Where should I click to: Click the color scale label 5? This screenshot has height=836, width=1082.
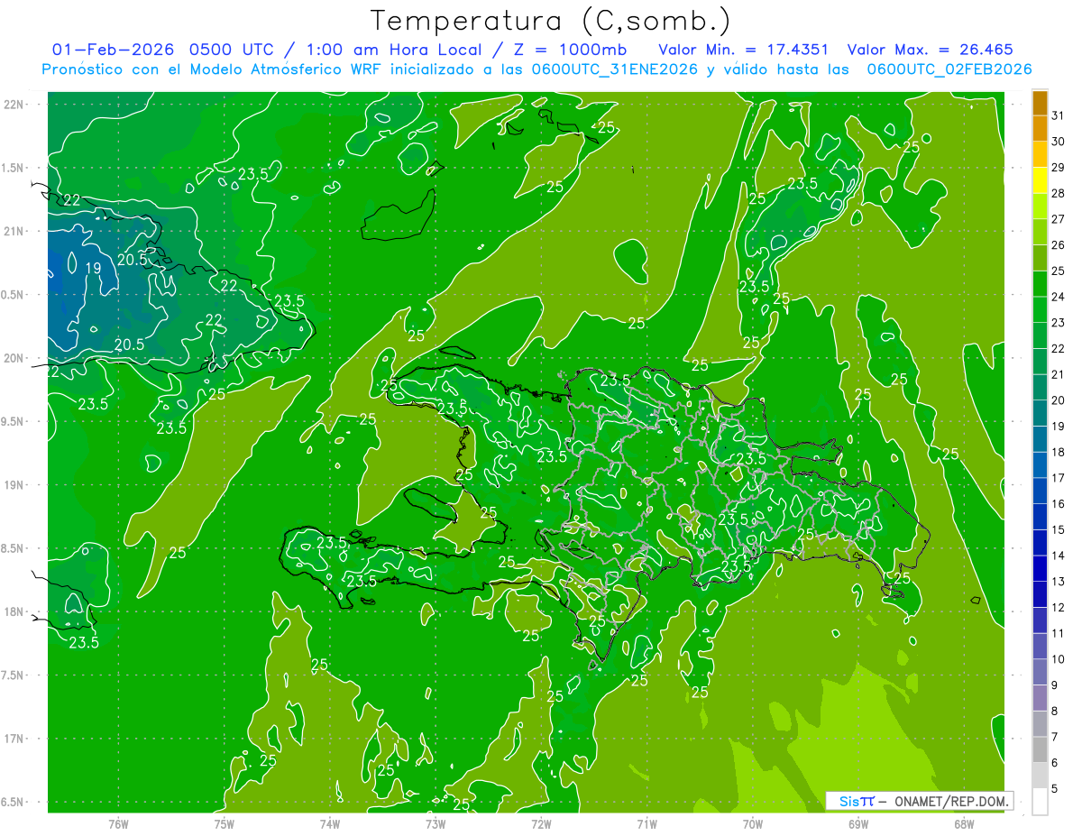[1055, 789]
